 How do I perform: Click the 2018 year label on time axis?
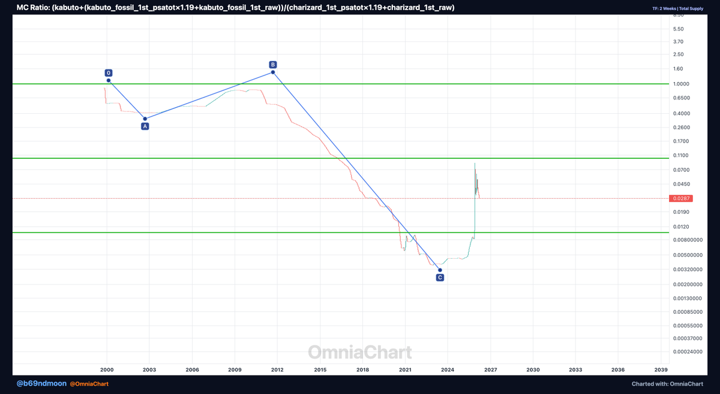[362, 371]
